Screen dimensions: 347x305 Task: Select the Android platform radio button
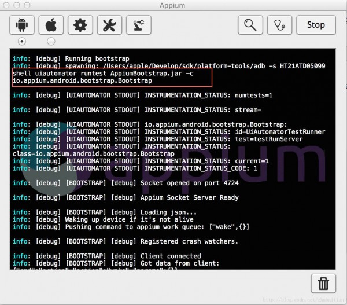point(22,42)
